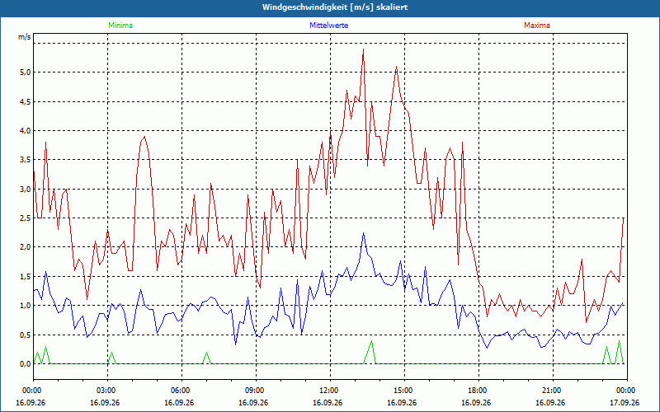Image resolution: width=660 pixels, height=412 pixels.
Task: Click the 21:00 time axis label
Action: pyautogui.click(x=552, y=391)
